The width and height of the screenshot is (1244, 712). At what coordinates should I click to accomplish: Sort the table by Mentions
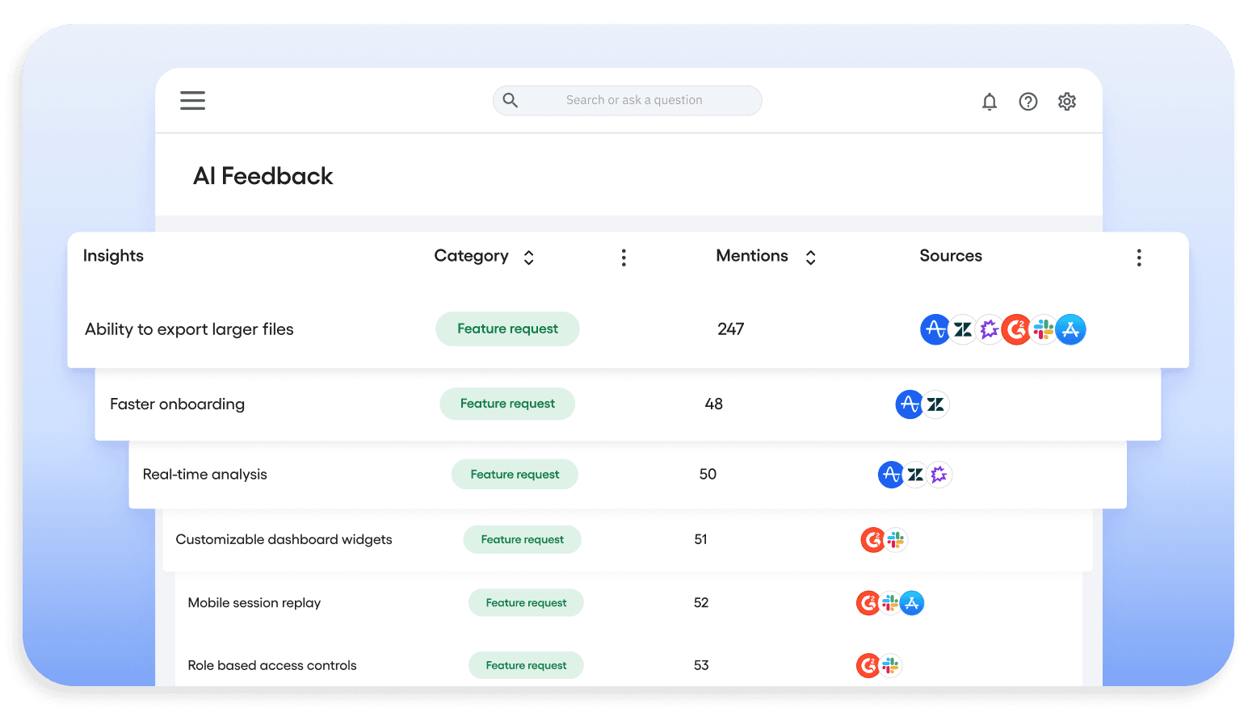pos(810,257)
